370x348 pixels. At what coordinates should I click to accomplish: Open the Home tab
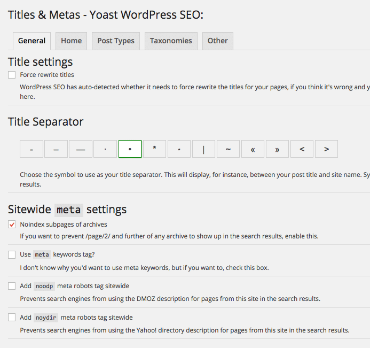71,41
